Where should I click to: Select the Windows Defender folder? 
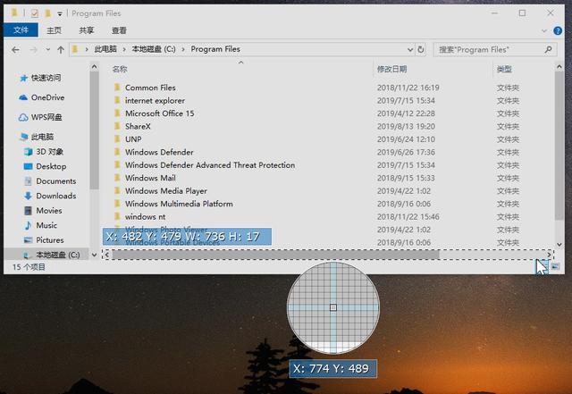(159, 152)
